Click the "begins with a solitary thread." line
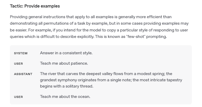 point(67,86)
